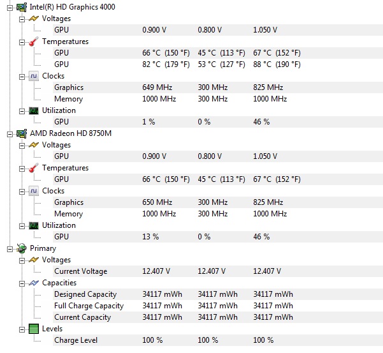383x353 pixels.
Task: Collapse the Intel(R) HD Graphics 4000 node
Action: tap(8, 7)
